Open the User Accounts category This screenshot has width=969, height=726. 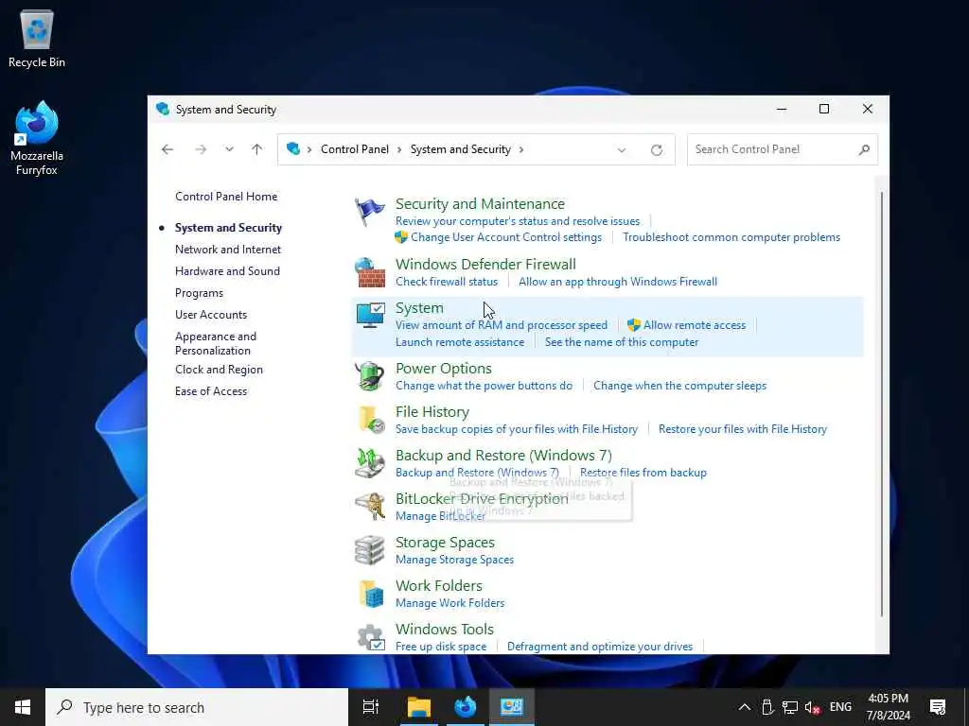[211, 314]
